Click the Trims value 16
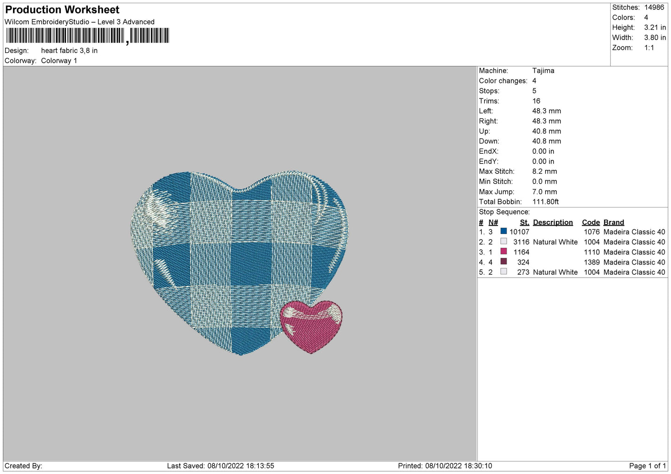Image resolution: width=671 pixels, height=474 pixels. [x=536, y=101]
